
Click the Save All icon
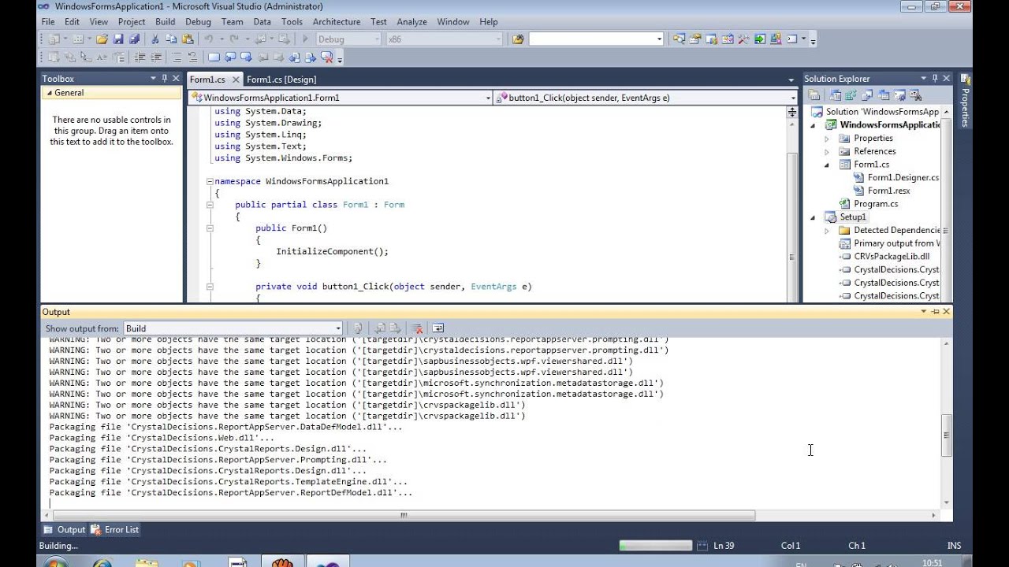coord(134,39)
